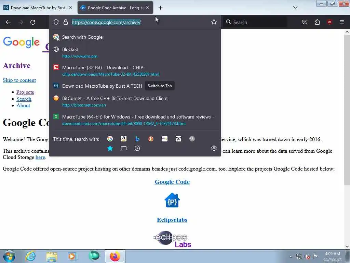Go back using the browser back arrow
The width and height of the screenshot is (350, 263).
(8, 22)
